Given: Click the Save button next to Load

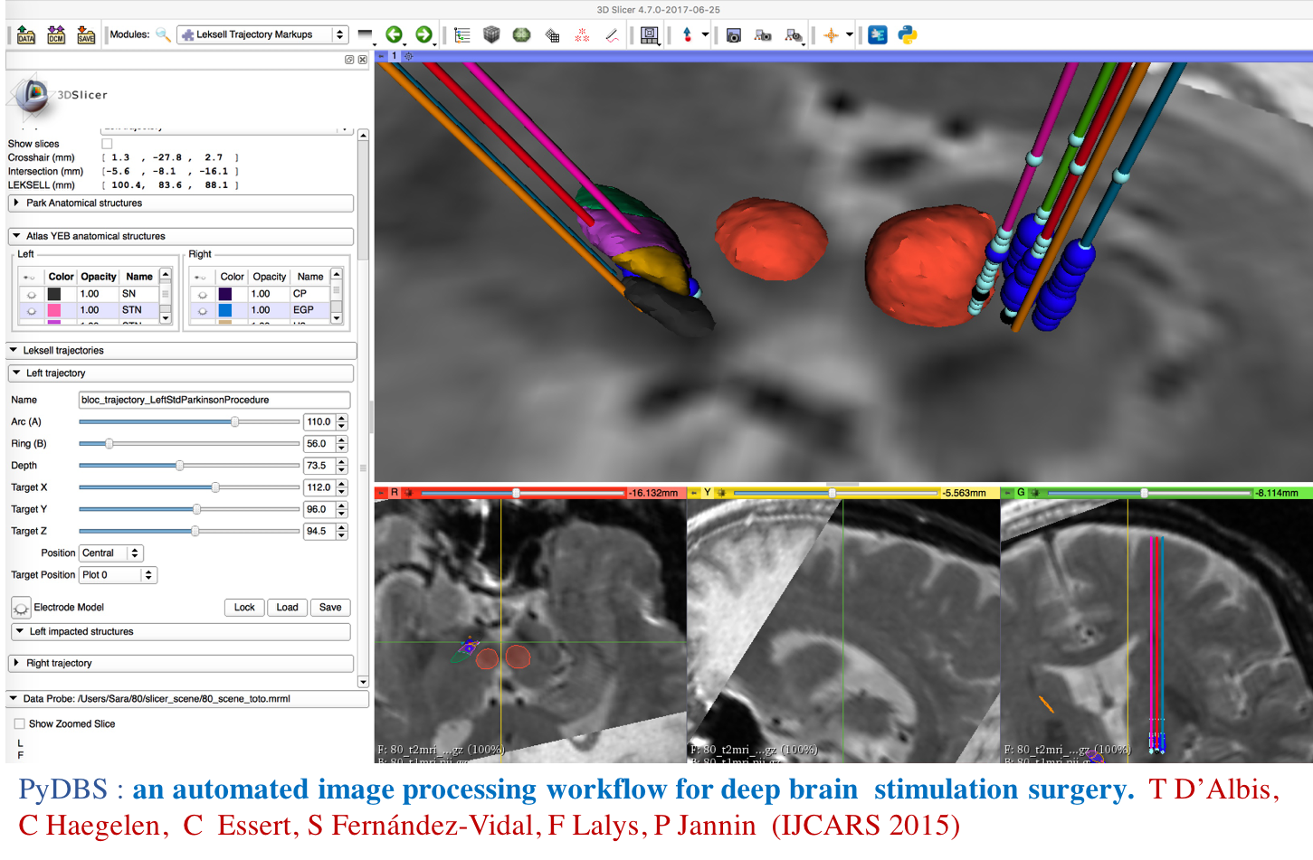Looking at the screenshot, I should [x=330, y=608].
